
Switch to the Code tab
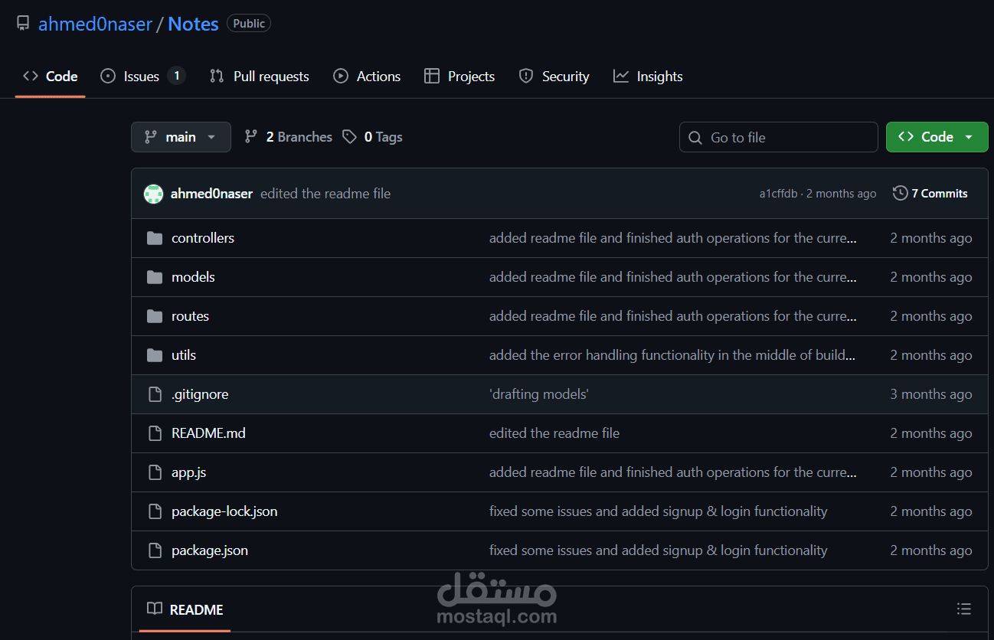pos(51,77)
